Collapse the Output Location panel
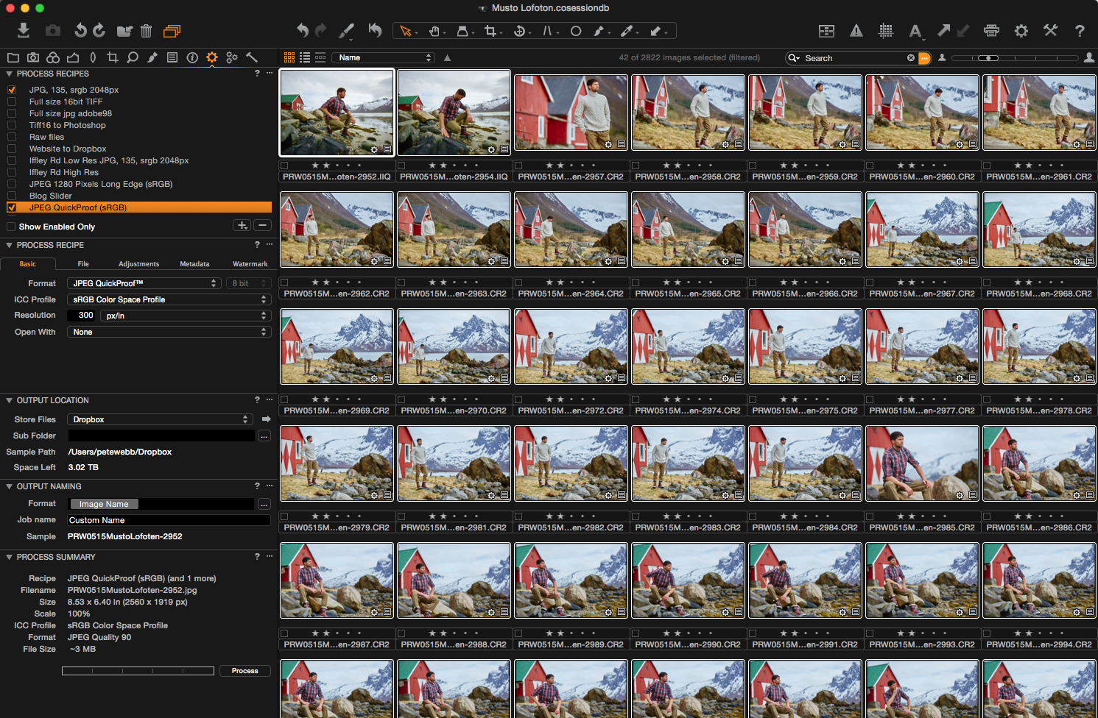 point(9,400)
